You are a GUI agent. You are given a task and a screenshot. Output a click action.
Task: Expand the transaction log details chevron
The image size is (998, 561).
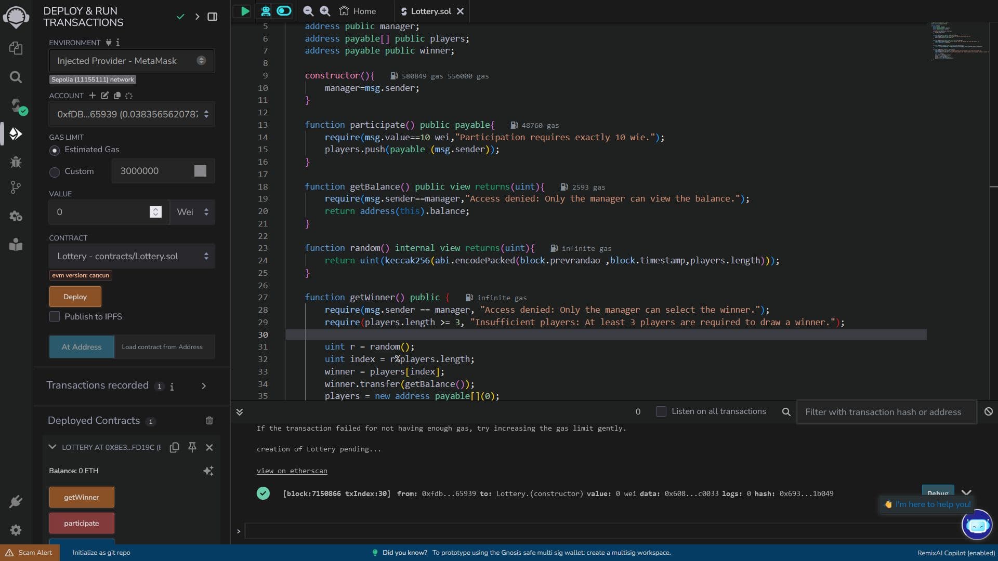point(966,492)
